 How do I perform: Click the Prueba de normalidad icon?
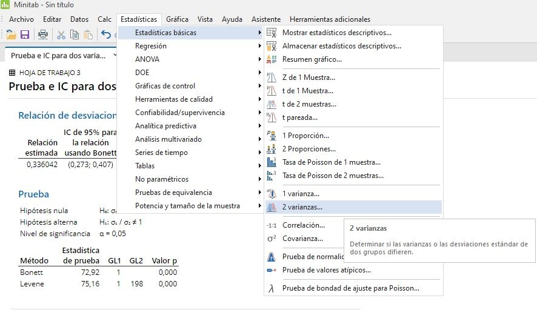pos(272,257)
